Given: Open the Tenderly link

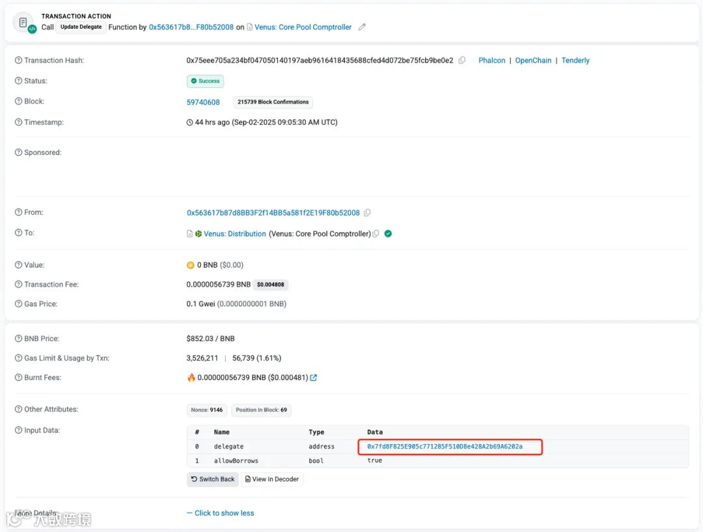Looking at the screenshot, I should click(x=575, y=60).
